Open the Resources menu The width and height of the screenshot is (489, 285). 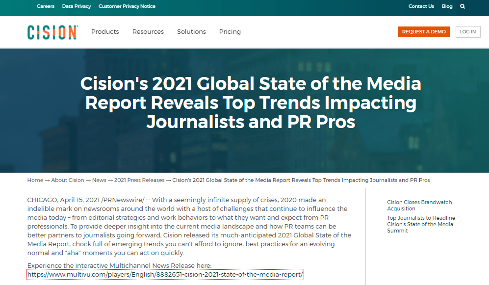[x=148, y=32]
